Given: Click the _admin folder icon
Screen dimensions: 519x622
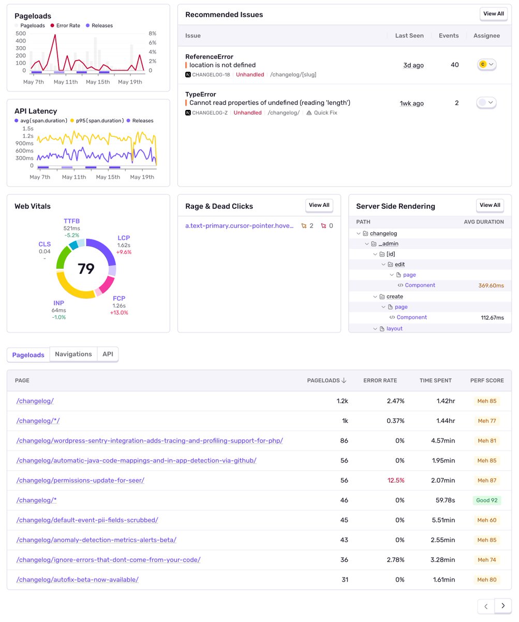Looking at the screenshot, I should coord(374,244).
